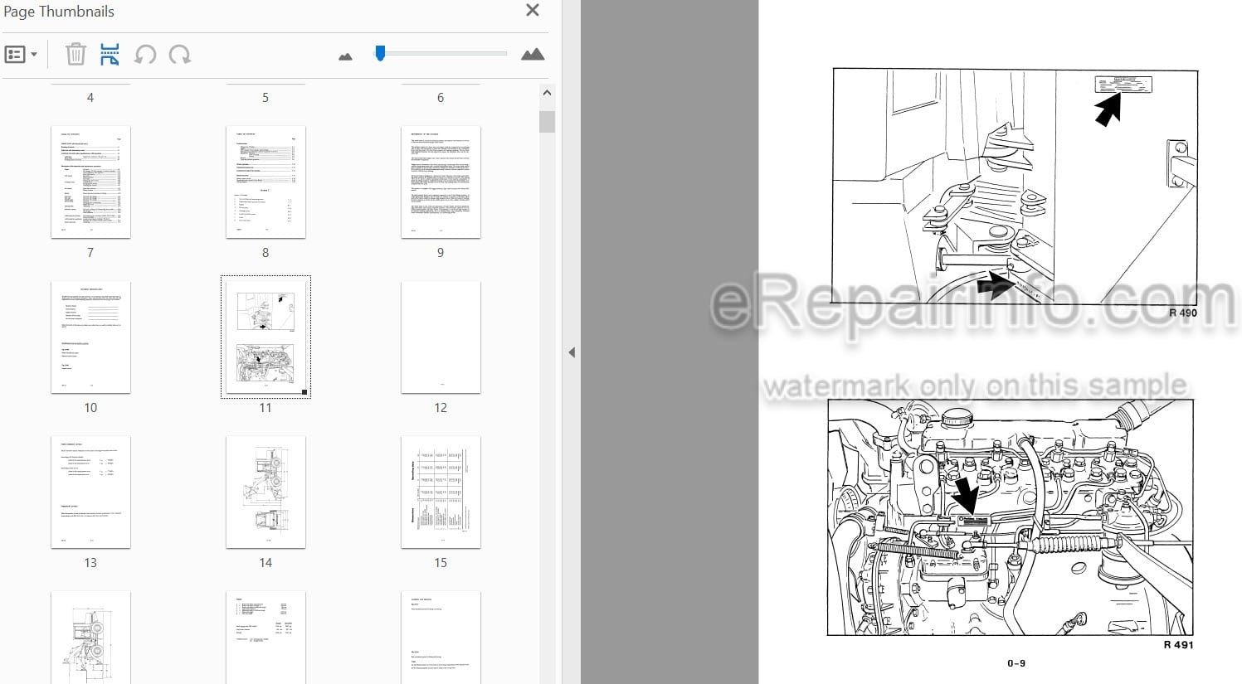This screenshot has height=684, width=1242.
Task: Click page label "11" under the thumbnail
Action: (265, 408)
